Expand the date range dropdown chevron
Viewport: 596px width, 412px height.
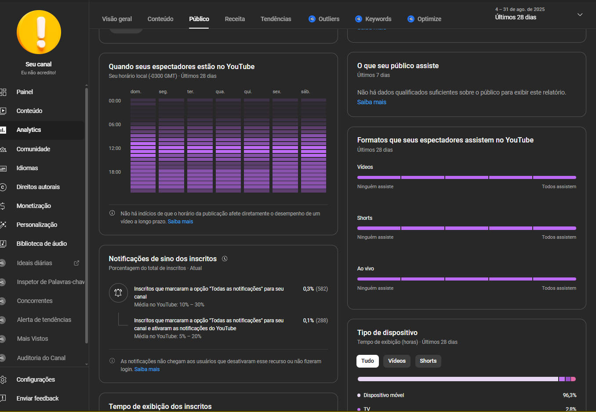[x=580, y=15]
